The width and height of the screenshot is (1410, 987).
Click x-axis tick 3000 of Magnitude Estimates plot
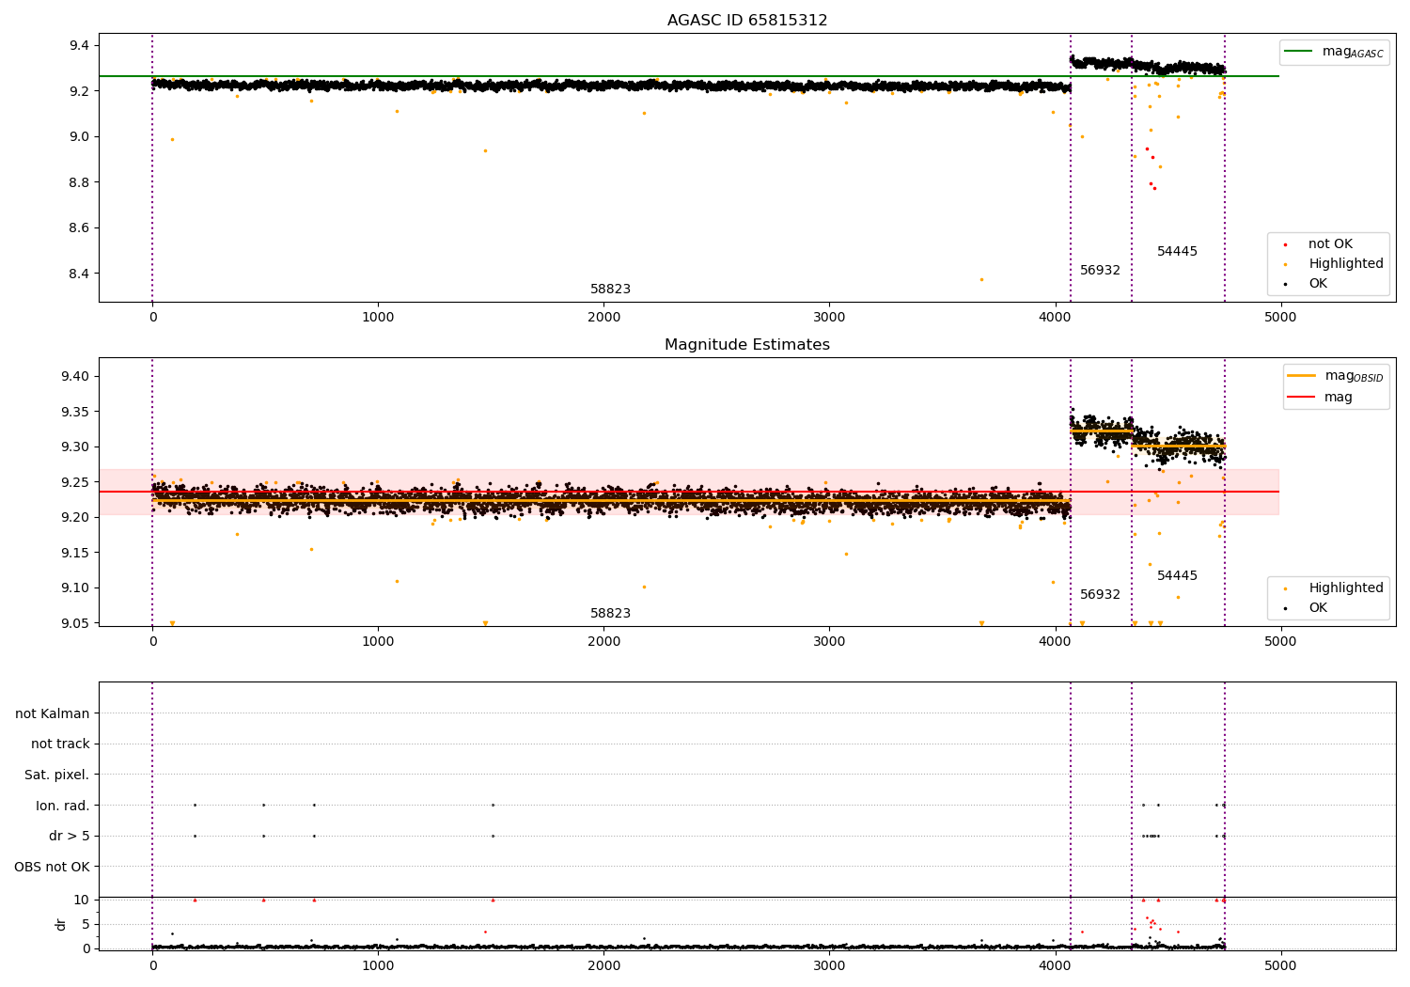[829, 642]
